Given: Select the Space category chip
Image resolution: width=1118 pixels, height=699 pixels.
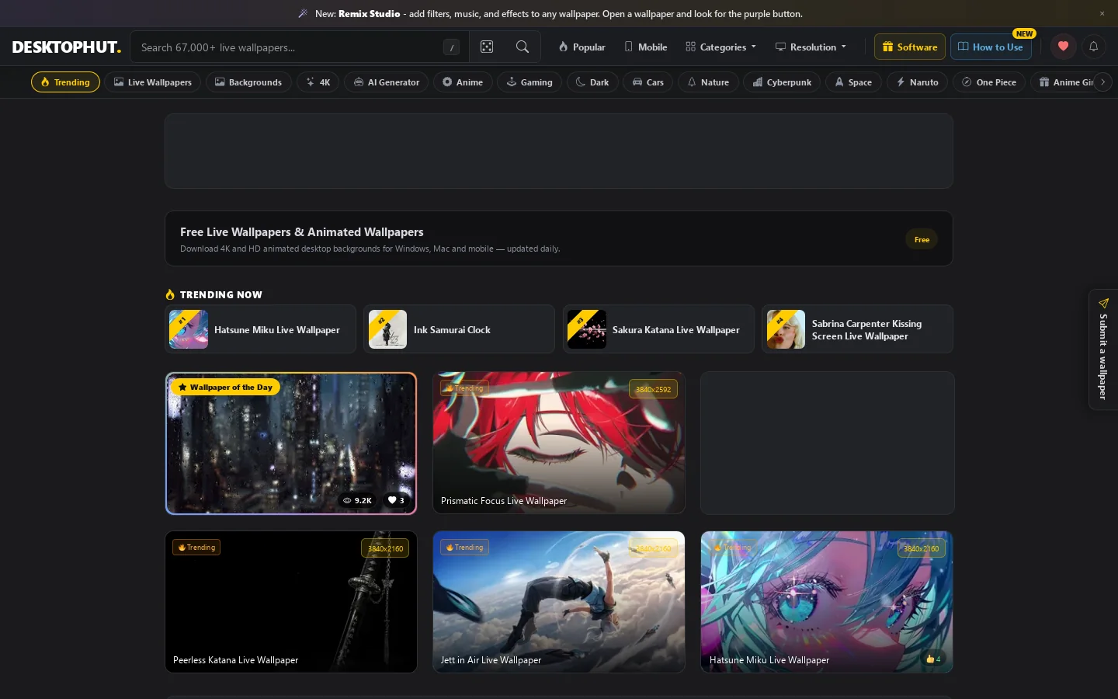Looking at the screenshot, I should [853, 82].
